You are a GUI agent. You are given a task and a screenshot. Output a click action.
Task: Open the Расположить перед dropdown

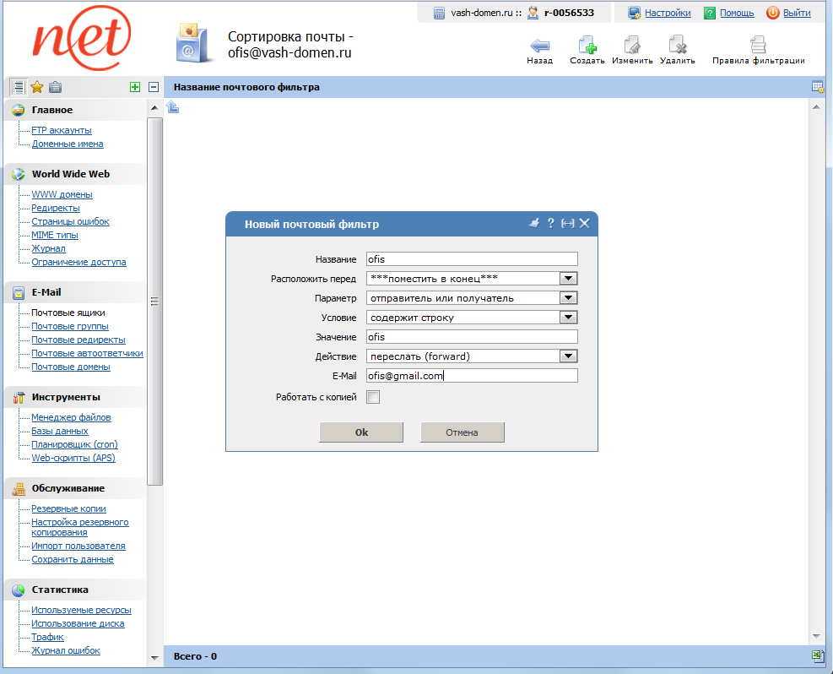click(x=568, y=279)
